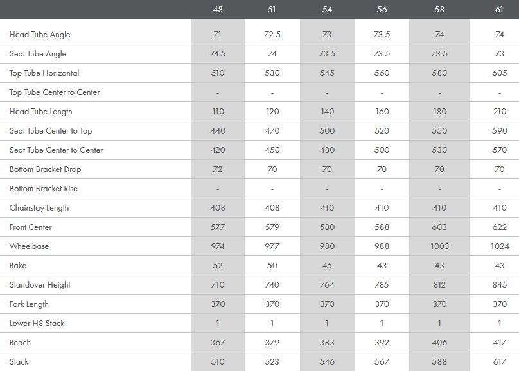Select the Bottom Bracket Drop row label
This screenshot has width=519, height=371.
coord(45,169)
